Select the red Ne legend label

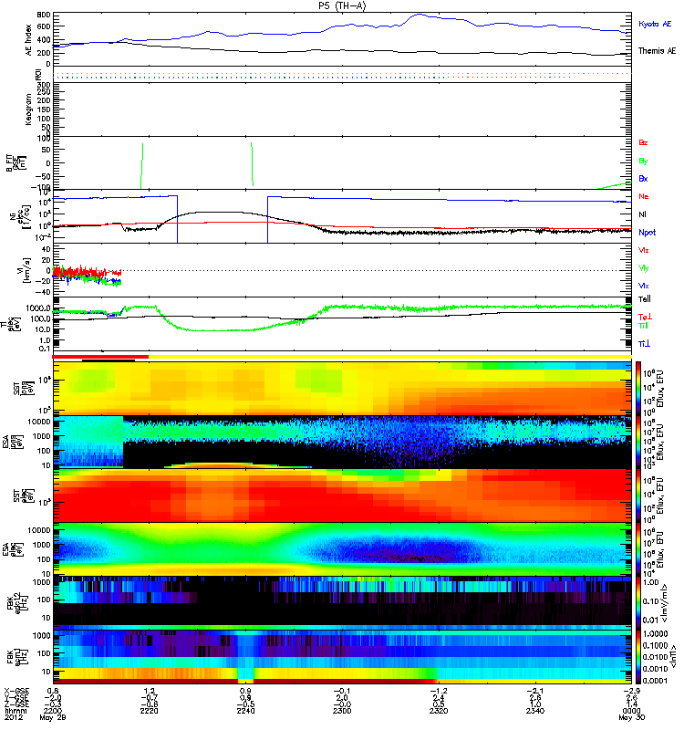coord(644,196)
